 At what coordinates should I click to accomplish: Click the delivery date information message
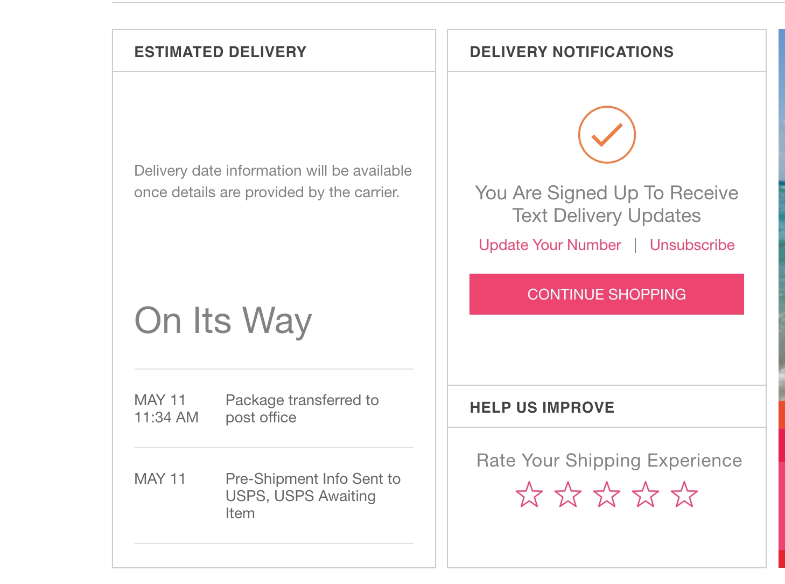tap(272, 182)
